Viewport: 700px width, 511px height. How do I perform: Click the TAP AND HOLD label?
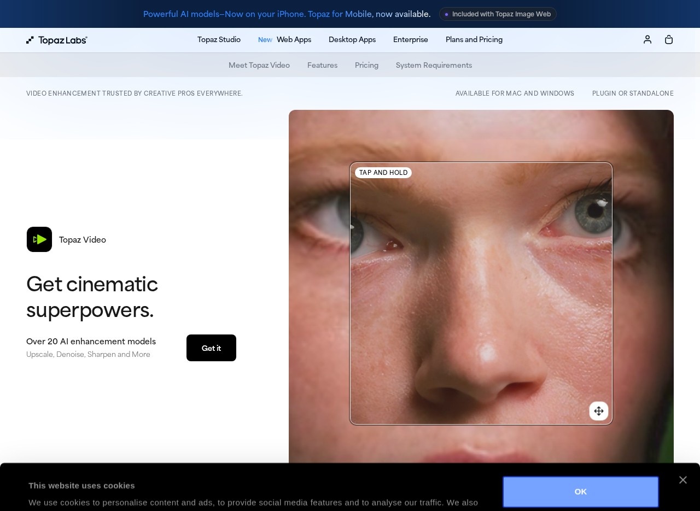383,173
